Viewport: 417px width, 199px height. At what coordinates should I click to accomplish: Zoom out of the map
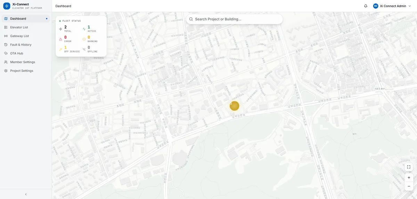click(x=409, y=186)
